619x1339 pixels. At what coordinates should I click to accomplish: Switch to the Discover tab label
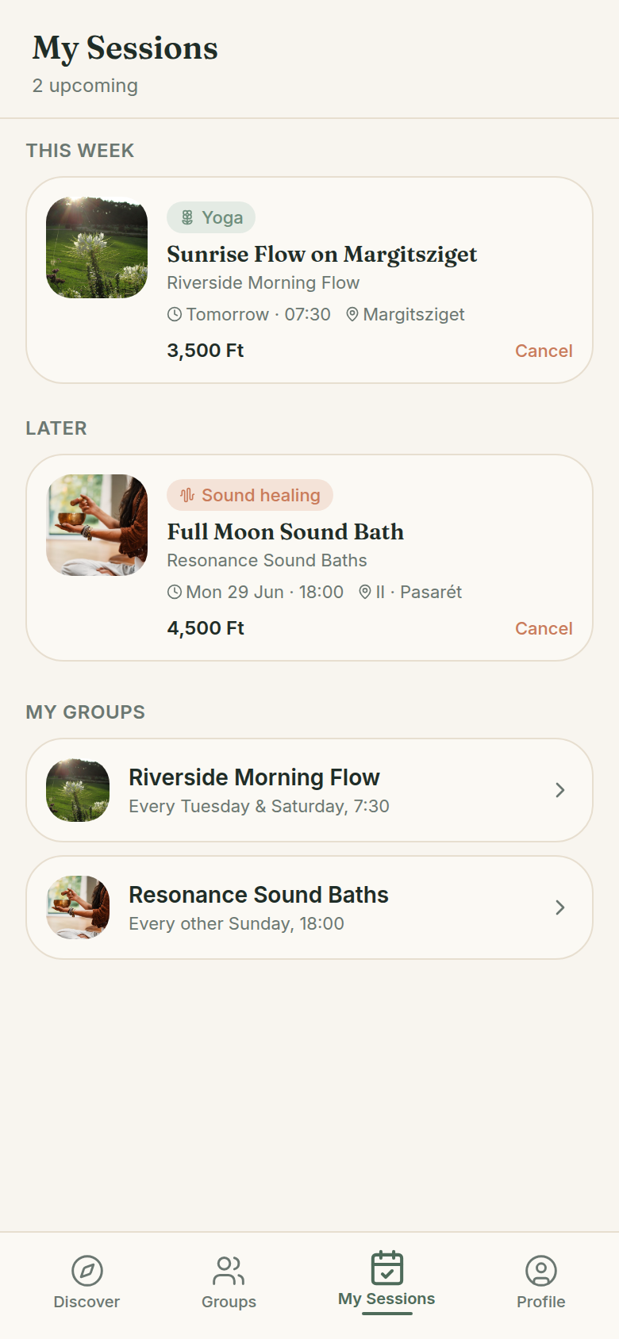click(x=87, y=1302)
